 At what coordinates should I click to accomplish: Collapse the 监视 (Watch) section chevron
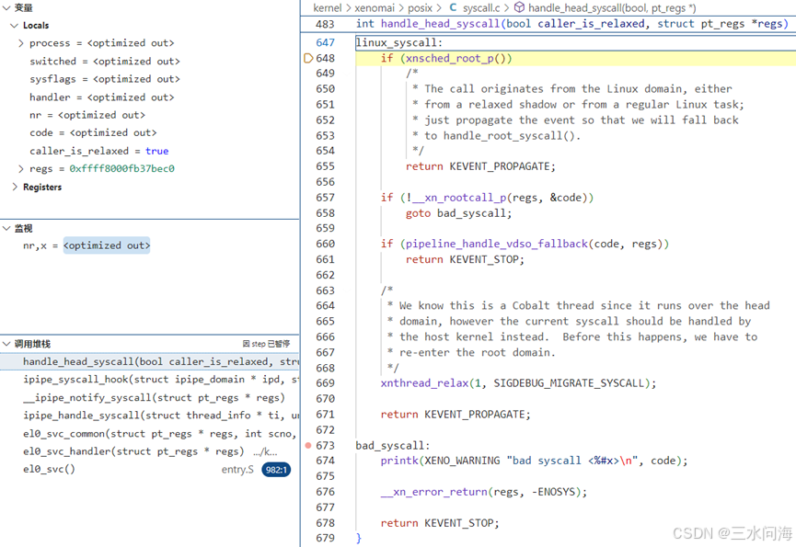click(6, 228)
